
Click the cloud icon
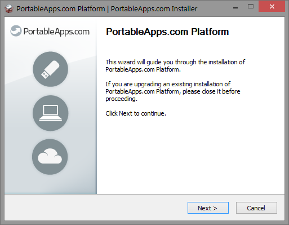50,157
